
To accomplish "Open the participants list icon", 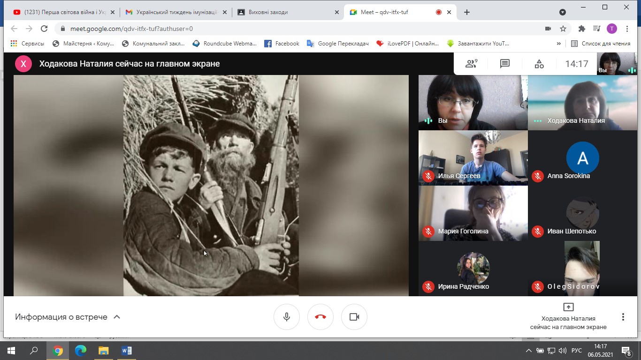I will coord(471,64).
